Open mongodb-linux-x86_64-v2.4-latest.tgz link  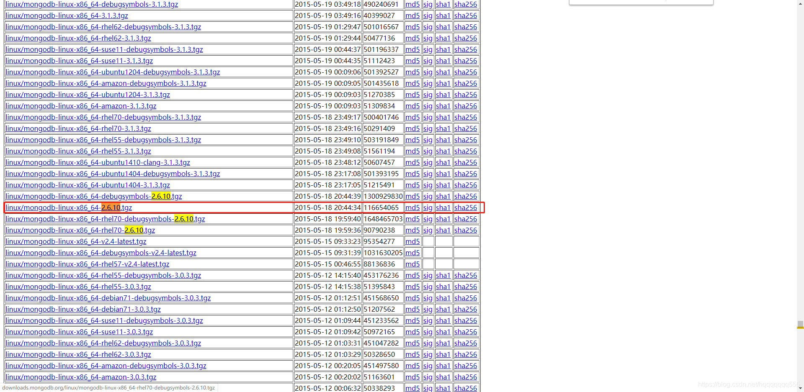click(x=76, y=241)
